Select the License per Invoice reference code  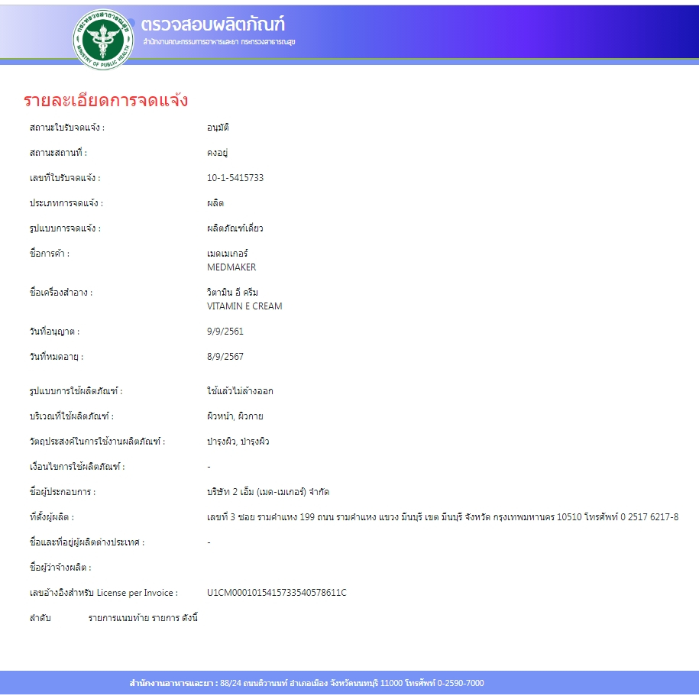[x=277, y=593]
